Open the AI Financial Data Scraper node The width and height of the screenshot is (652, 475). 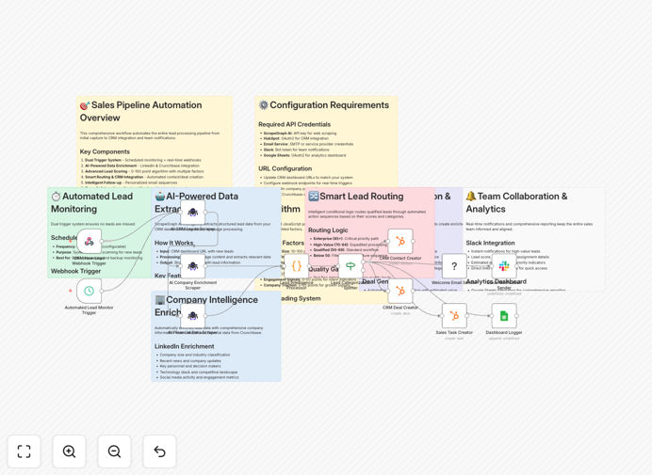(x=192, y=315)
